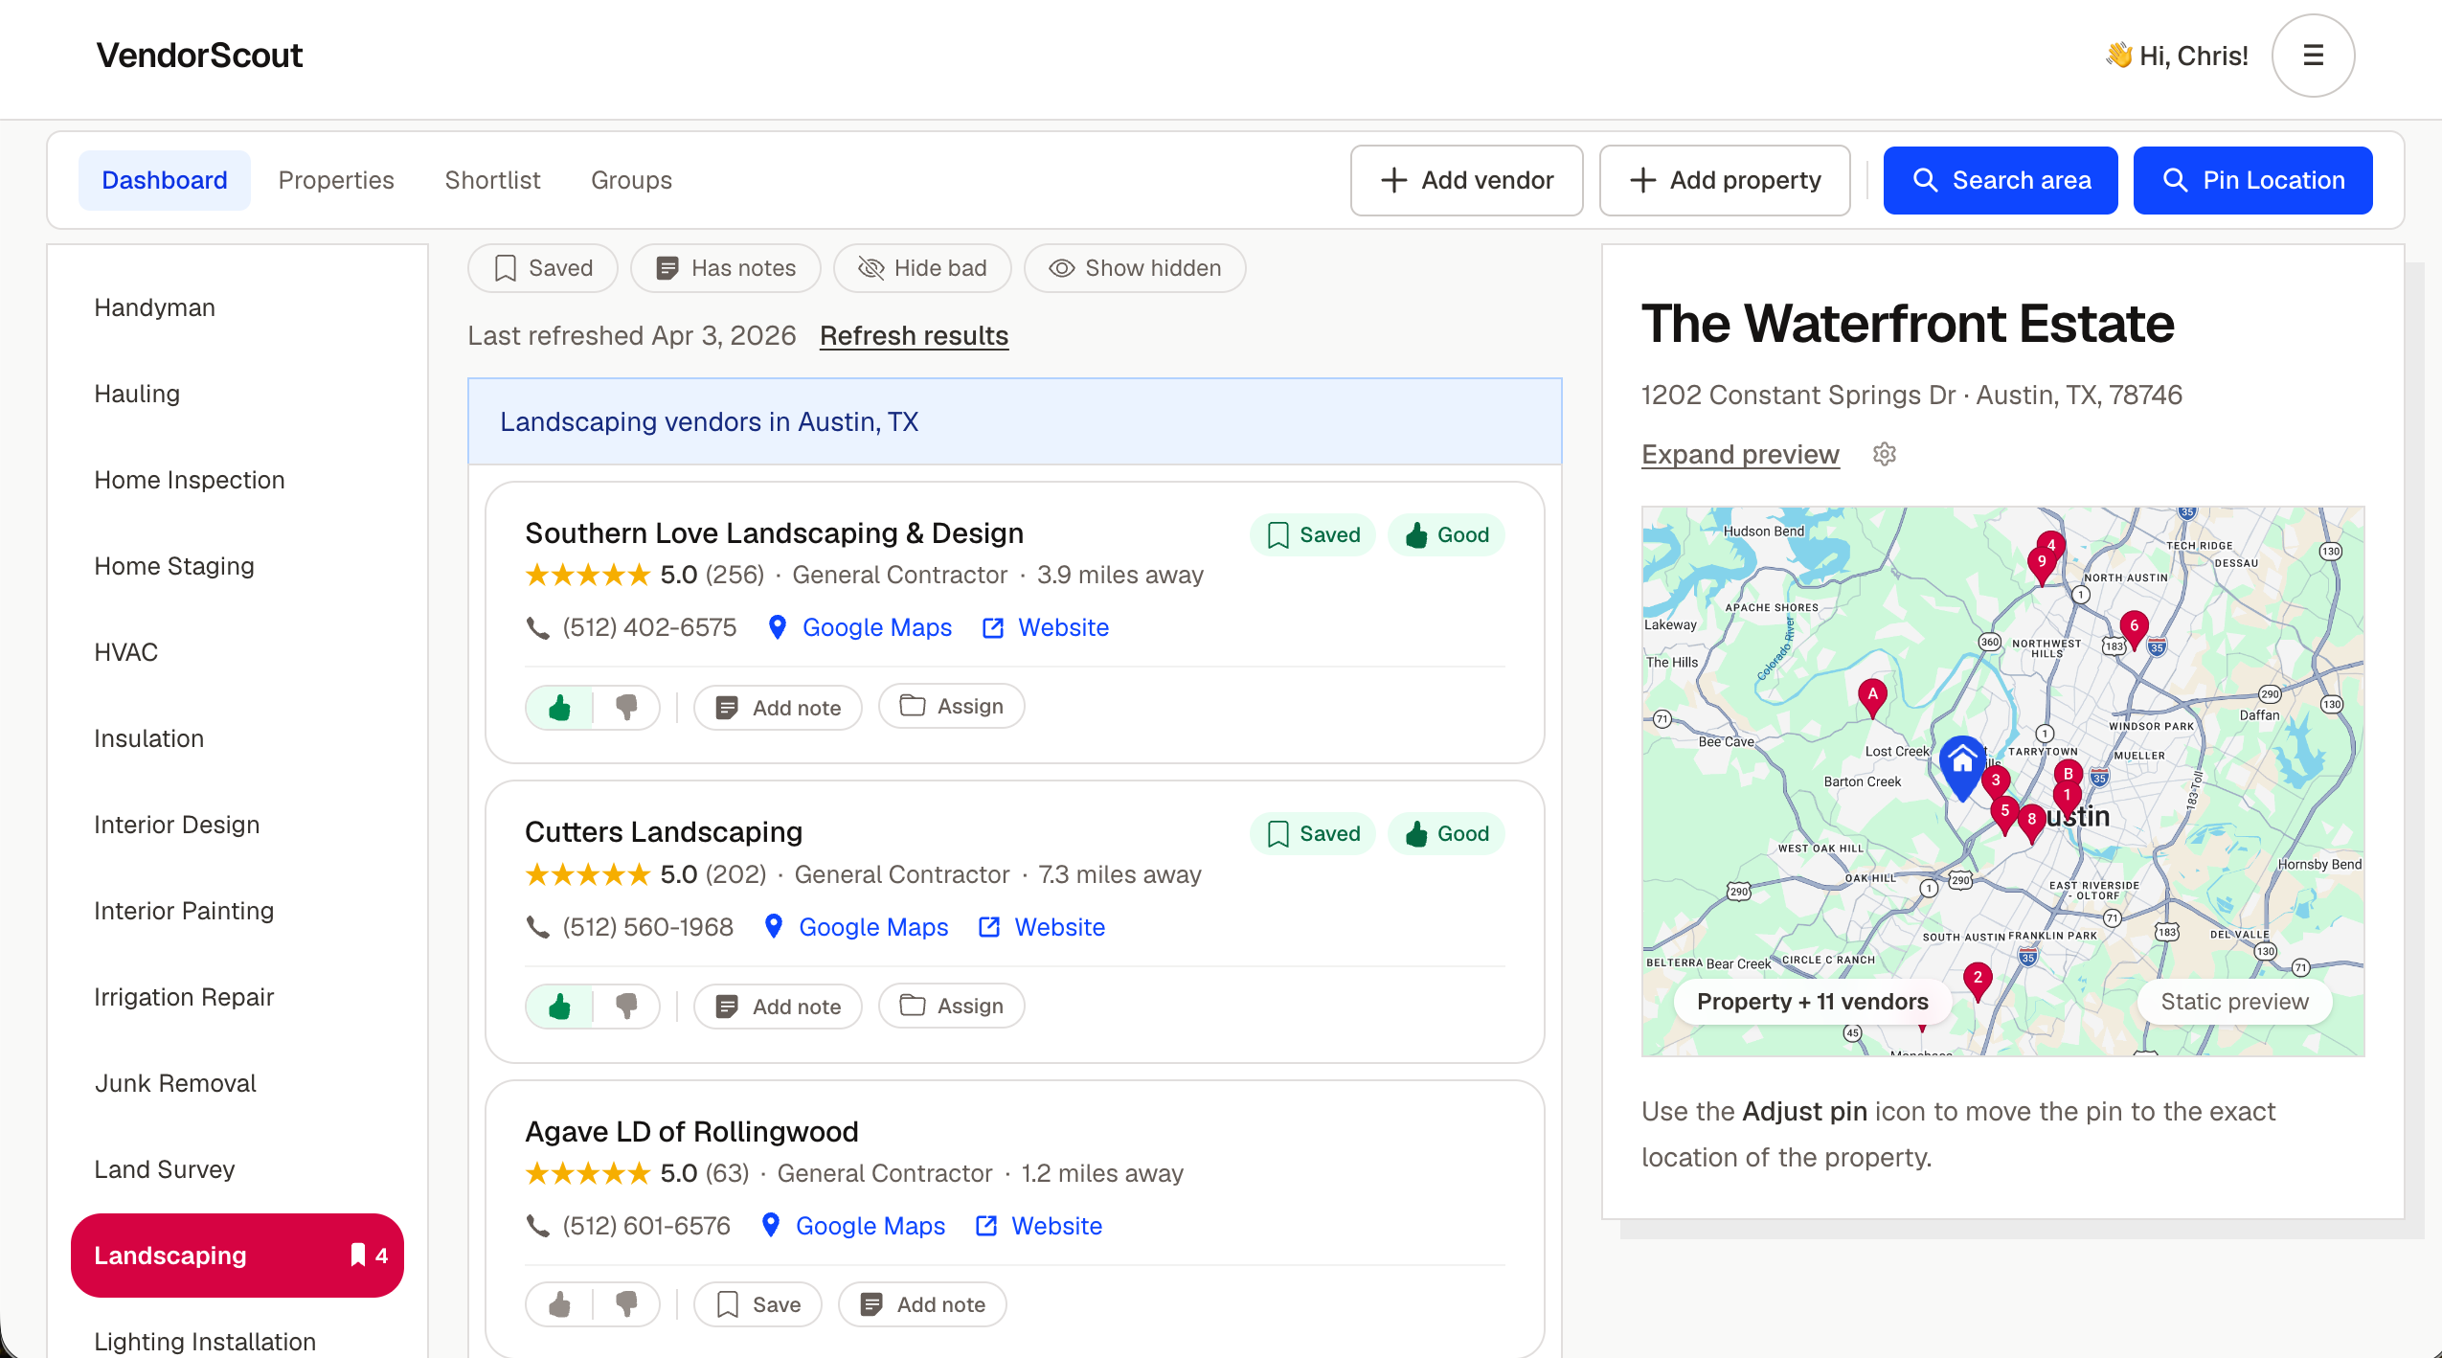Thumbs up Agave LD of Rollingwood
Screen dimensions: 2442x1358
[560, 1304]
